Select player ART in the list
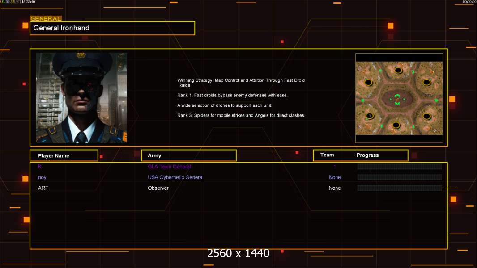The height and width of the screenshot is (268, 477). point(43,188)
